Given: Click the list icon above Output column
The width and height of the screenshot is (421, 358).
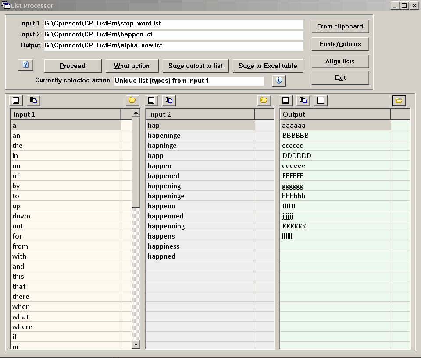Looking at the screenshot, I should [286, 100].
